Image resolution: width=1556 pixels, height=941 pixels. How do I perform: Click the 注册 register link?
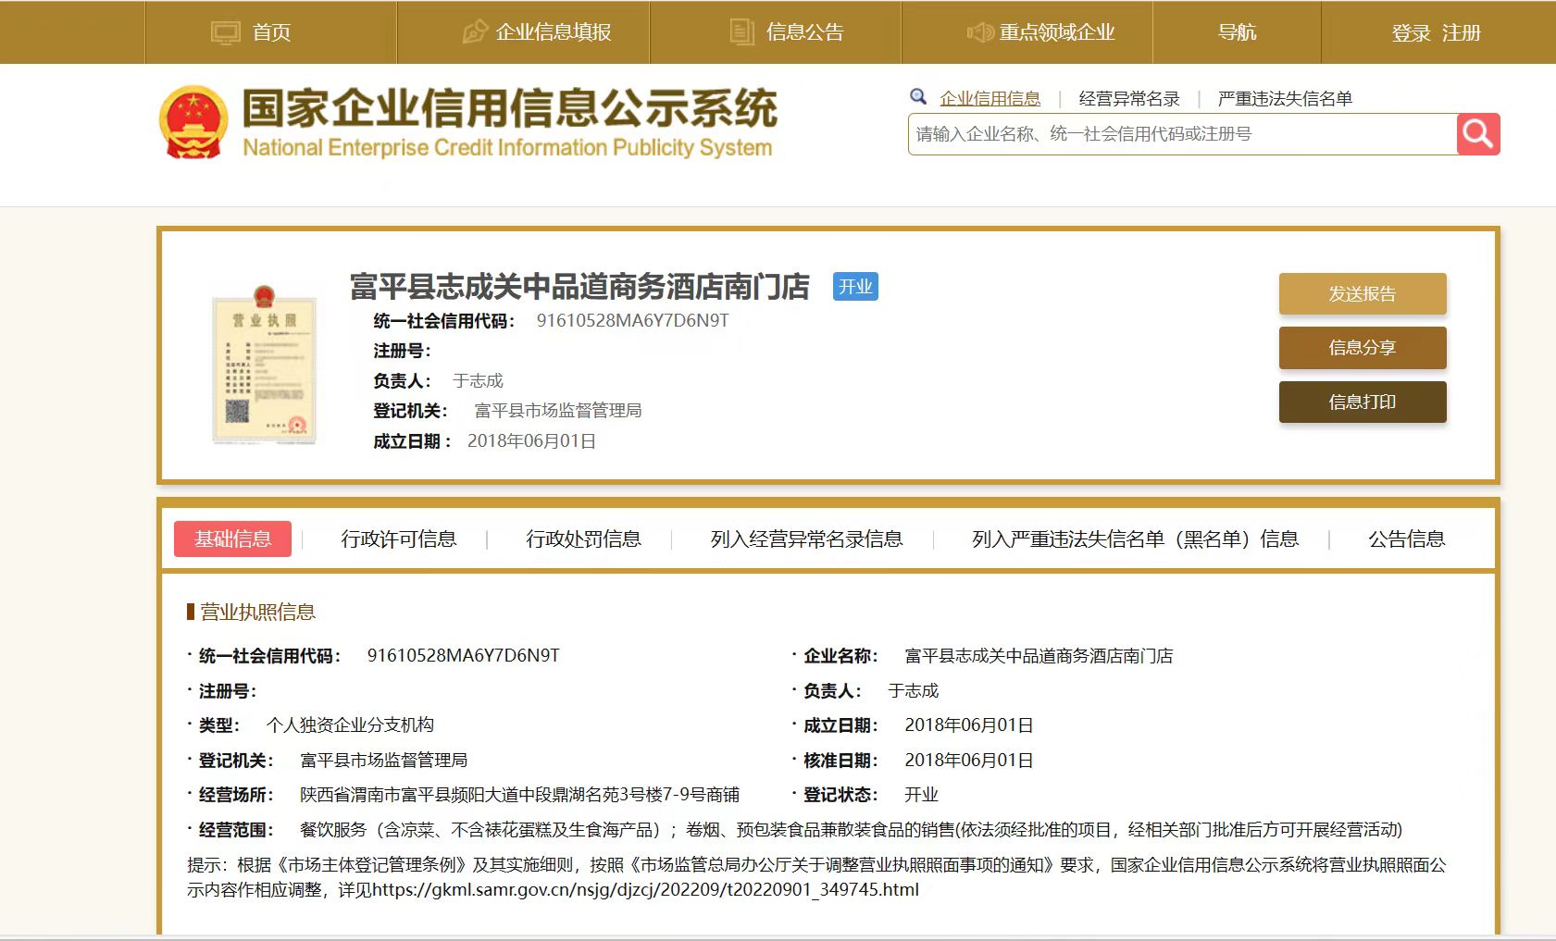coord(1462,33)
